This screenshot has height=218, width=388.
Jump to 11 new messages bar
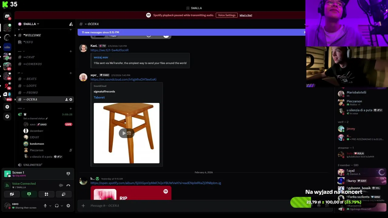point(192,32)
